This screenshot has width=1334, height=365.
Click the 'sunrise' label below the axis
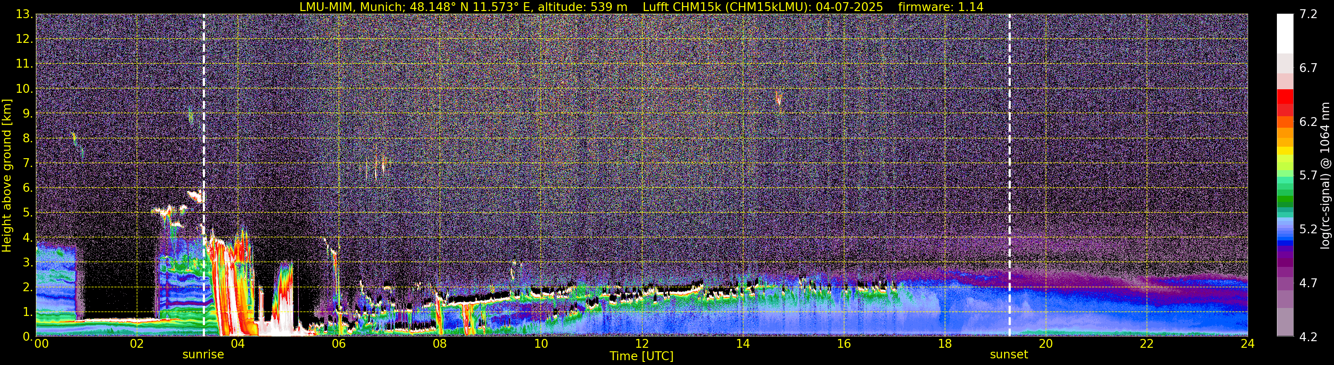203,355
